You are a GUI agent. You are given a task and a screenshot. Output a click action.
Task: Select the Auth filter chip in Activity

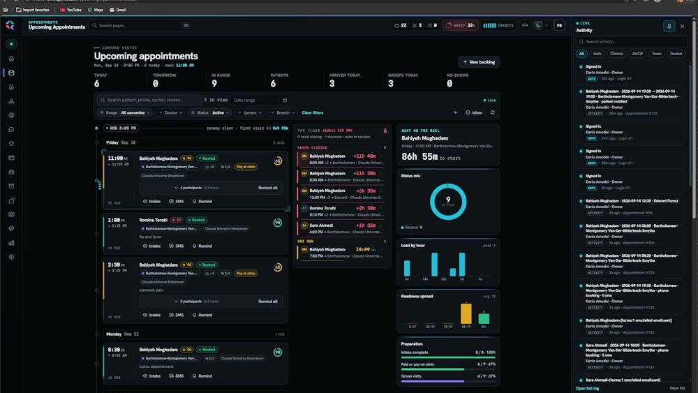point(597,54)
